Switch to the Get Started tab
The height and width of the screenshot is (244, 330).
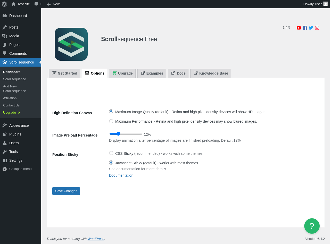pyautogui.click(x=64, y=73)
